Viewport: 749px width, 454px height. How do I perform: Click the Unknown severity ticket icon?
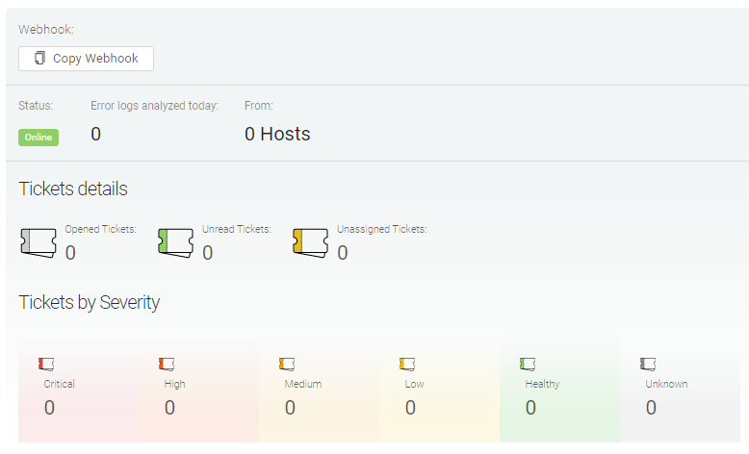click(x=647, y=364)
